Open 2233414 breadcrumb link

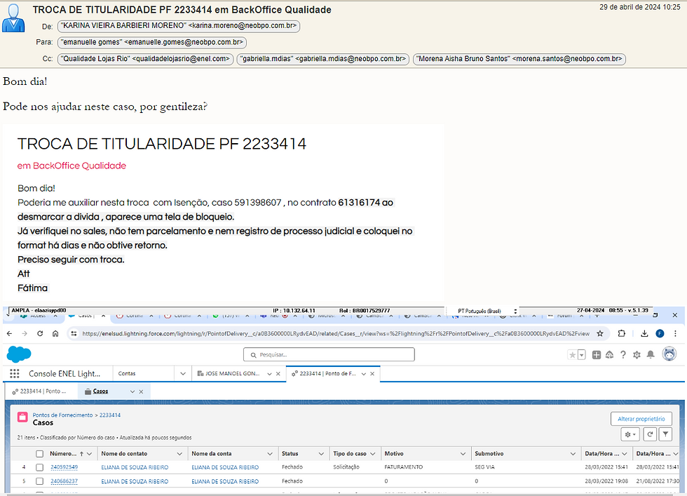tap(110, 415)
